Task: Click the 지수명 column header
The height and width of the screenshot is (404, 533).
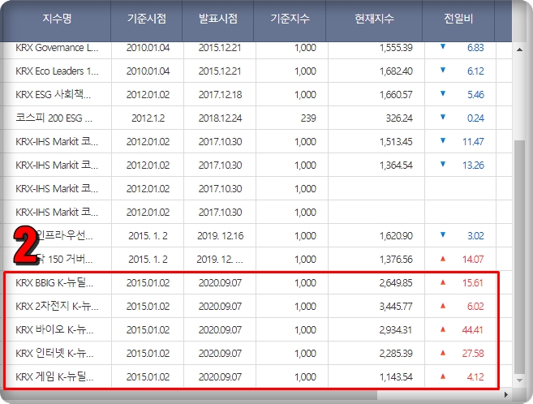Action: (57, 19)
